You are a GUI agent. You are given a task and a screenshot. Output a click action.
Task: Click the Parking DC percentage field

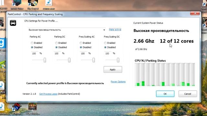(x=57, y=53)
